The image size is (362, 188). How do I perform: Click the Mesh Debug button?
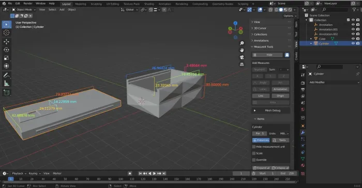coord(270,111)
